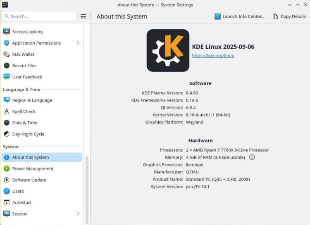Image resolution: width=310 pixels, height=225 pixels.
Task: Open the hamburger menu next to search
Action: (83, 17)
